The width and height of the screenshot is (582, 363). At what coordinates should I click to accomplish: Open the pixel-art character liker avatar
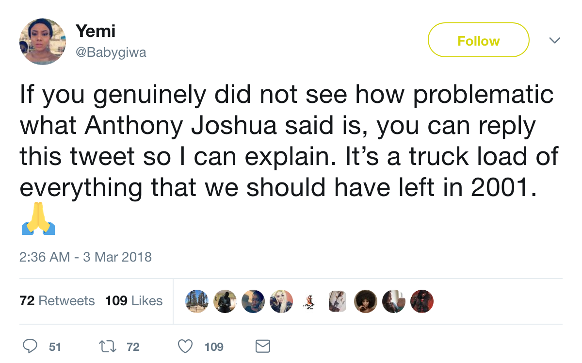coord(309,301)
